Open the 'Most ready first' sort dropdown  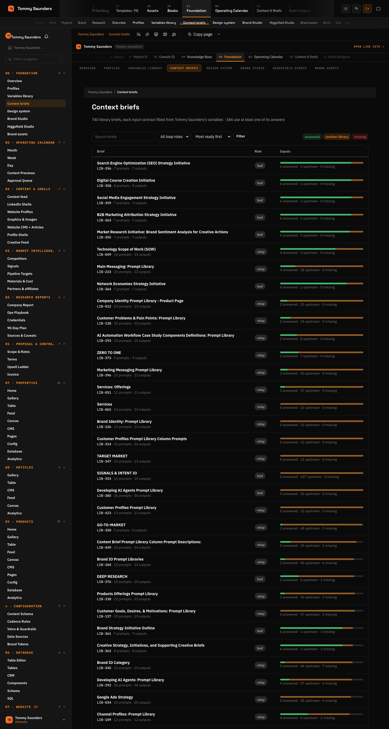(x=211, y=137)
